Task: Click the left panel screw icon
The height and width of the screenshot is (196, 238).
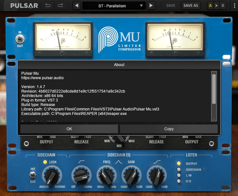Action: [26, 143]
